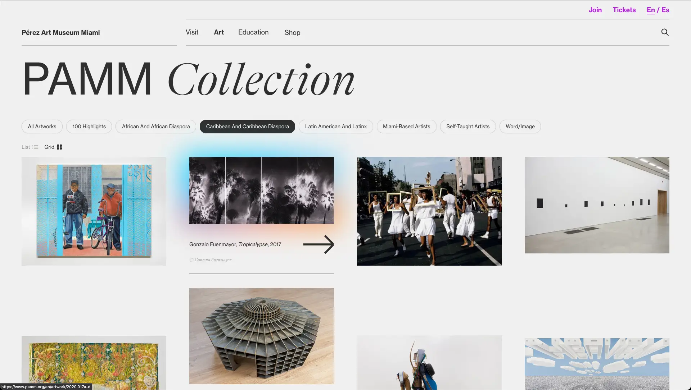Open the search magnifier icon
Image resolution: width=691 pixels, height=390 pixels.
click(x=665, y=32)
